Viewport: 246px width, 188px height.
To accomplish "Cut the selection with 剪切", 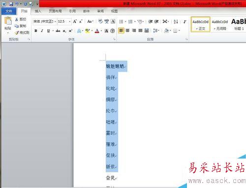I will point(21,19).
